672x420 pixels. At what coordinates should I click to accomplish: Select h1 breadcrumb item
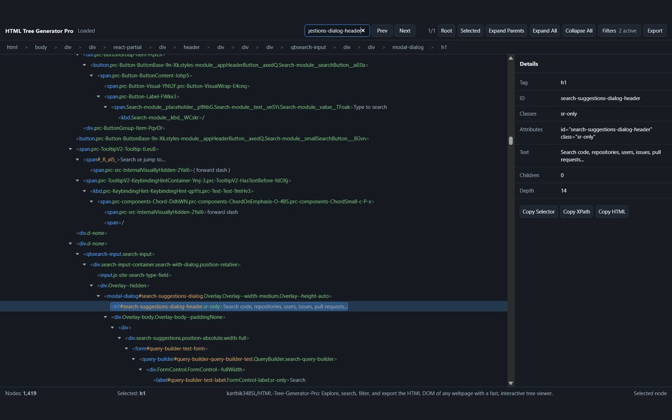click(444, 47)
